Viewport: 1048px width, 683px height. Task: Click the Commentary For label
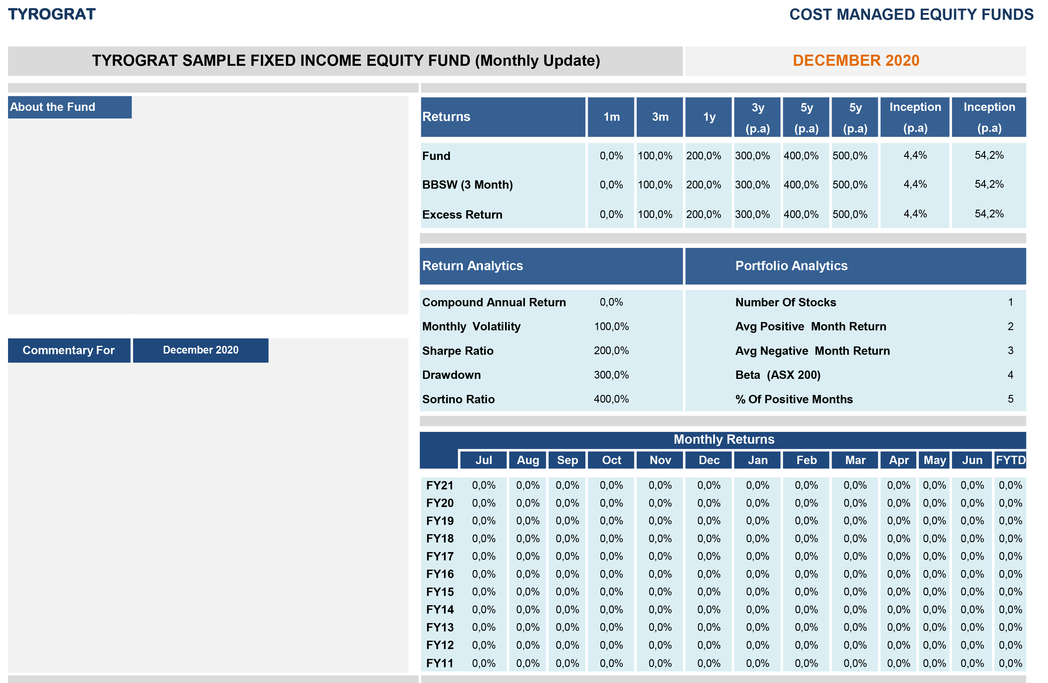pos(69,350)
